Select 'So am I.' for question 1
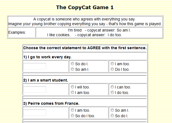This screenshot has width=172, height=123. click(72, 69)
